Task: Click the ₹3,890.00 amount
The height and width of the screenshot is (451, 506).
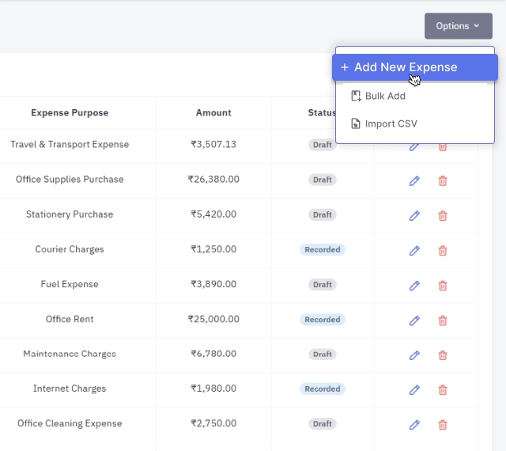Action: point(213,284)
